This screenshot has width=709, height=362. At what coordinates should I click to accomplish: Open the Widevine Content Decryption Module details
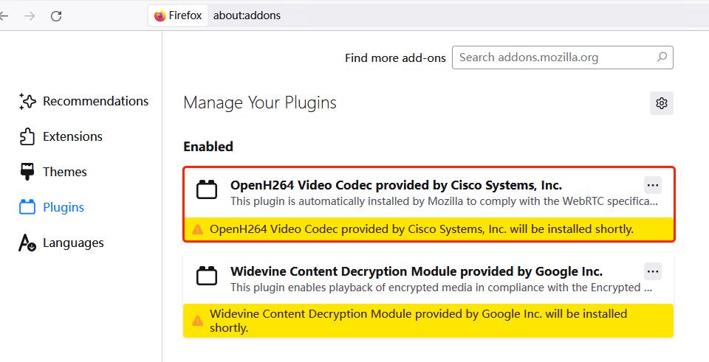(417, 271)
